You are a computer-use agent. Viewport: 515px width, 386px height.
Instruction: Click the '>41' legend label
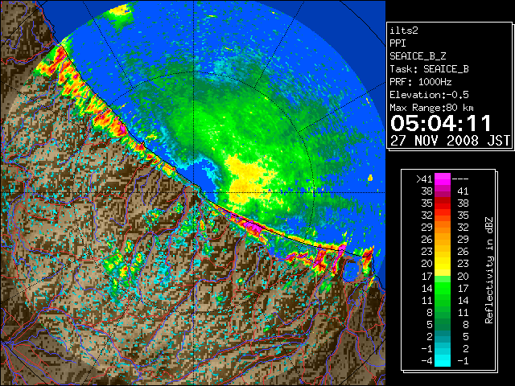point(424,179)
